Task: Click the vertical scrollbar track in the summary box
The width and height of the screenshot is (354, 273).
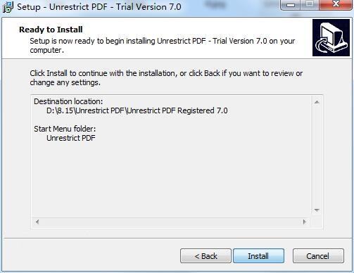Action: tap(317, 156)
